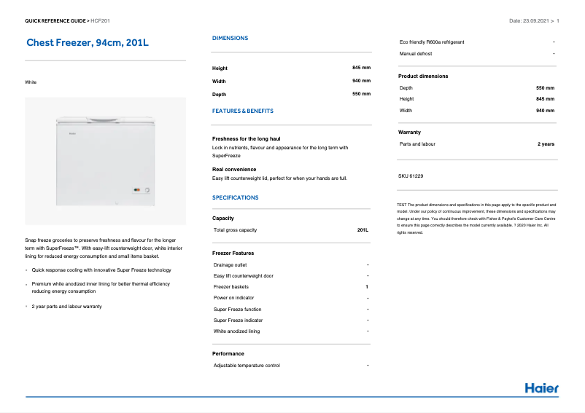
Task: Select the FEATURES & BENEFITS heading
Action: pos(242,111)
